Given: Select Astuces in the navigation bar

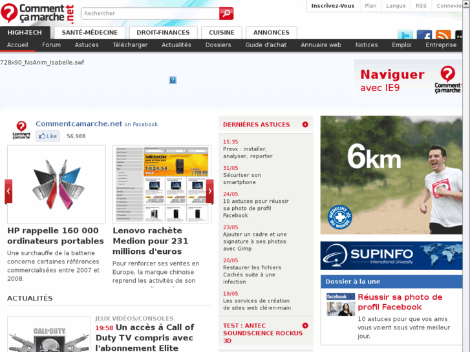Looking at the screenshot, I should [x=87, y=45].
